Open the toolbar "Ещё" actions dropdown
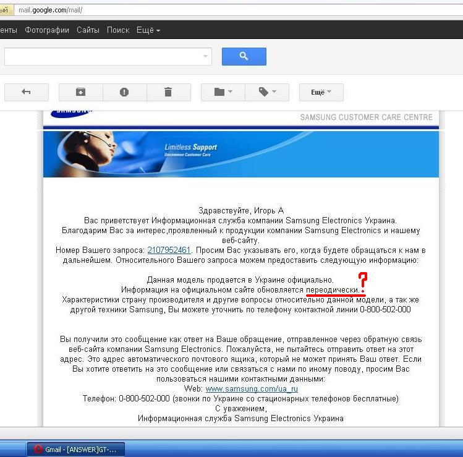This screenshot has height=457, width=463. pyautogui.click(x=321, y=92)
